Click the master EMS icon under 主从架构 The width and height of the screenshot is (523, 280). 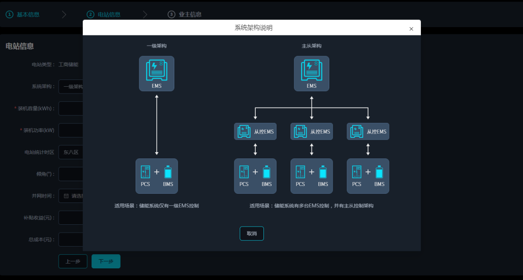click(311, 71)
